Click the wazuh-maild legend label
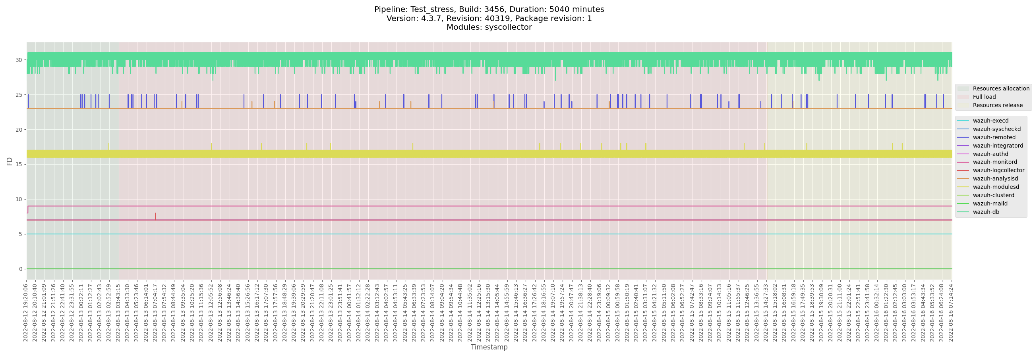 990,204
